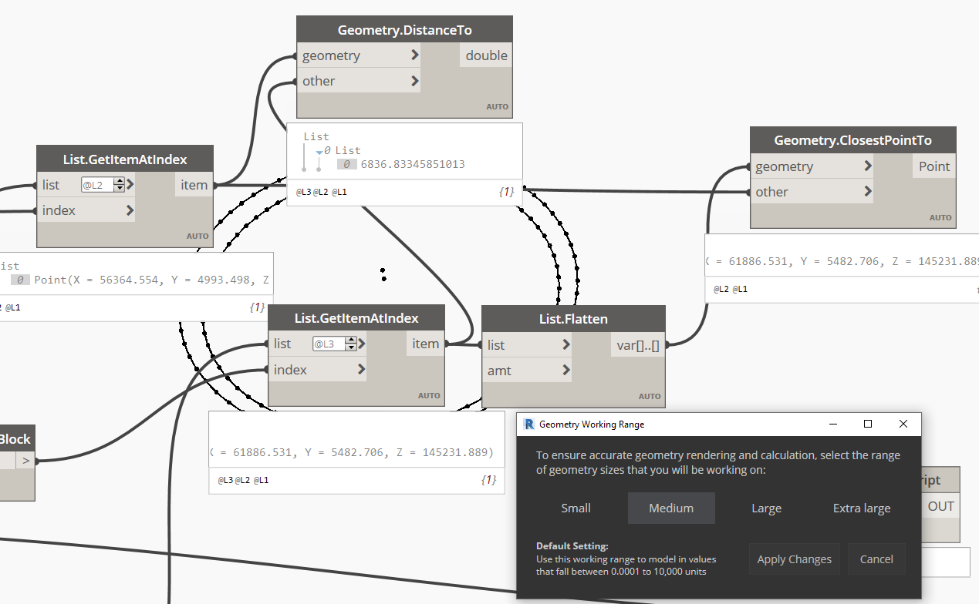
Task: Decrease the @L3 level stepper on List.GetItemAtIndex
Action: [x=352, y=347]
